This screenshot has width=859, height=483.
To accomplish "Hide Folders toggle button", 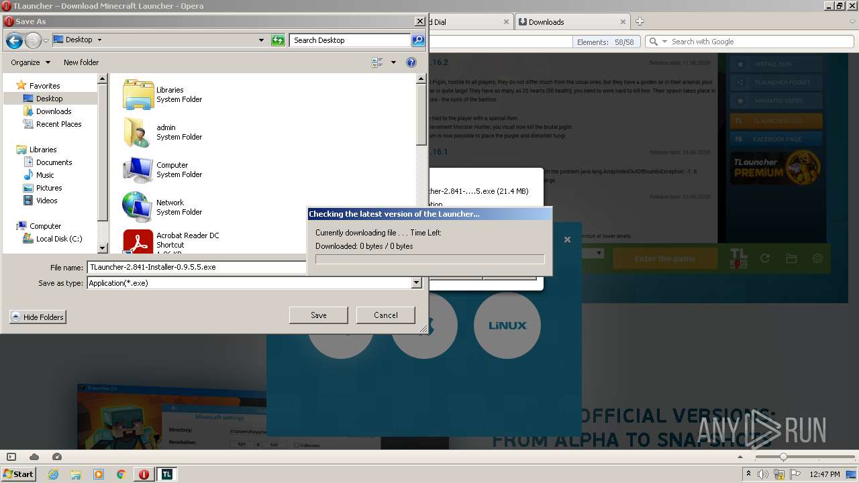I will (x=38, y=317).
